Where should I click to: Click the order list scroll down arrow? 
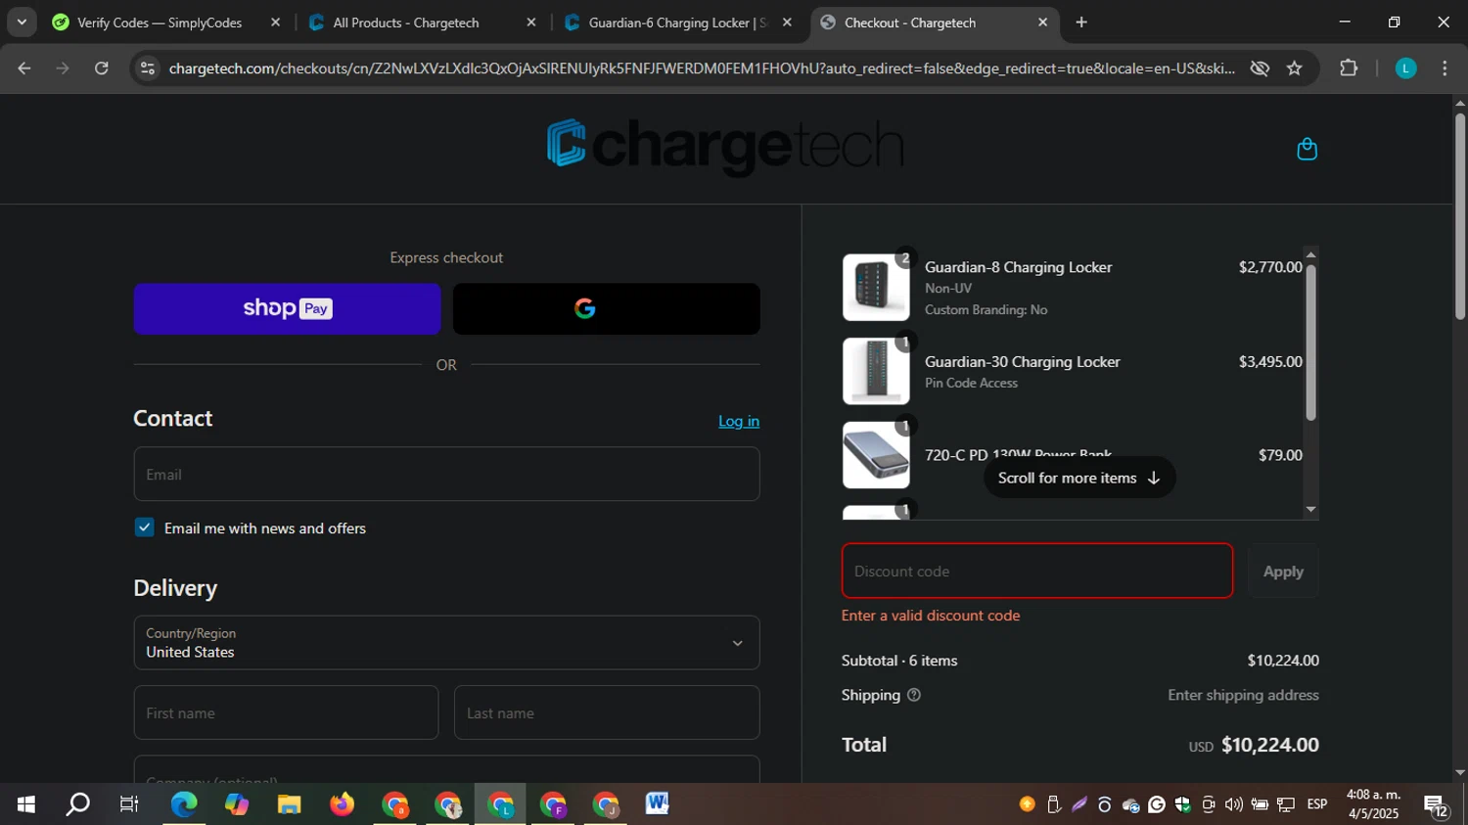[x=1311, y=510]
